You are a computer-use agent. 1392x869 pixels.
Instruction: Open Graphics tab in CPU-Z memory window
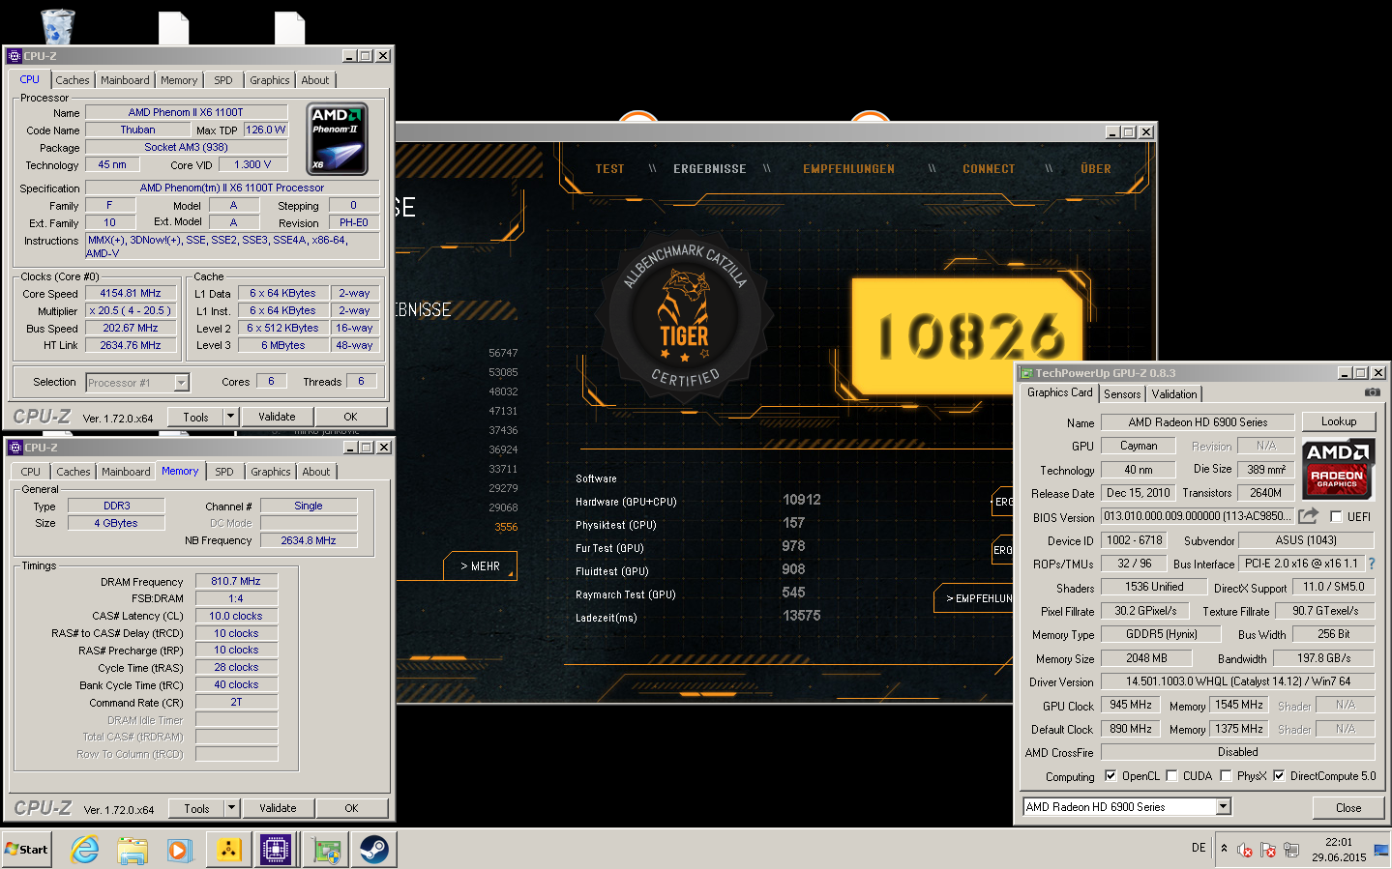coord(271,472)
